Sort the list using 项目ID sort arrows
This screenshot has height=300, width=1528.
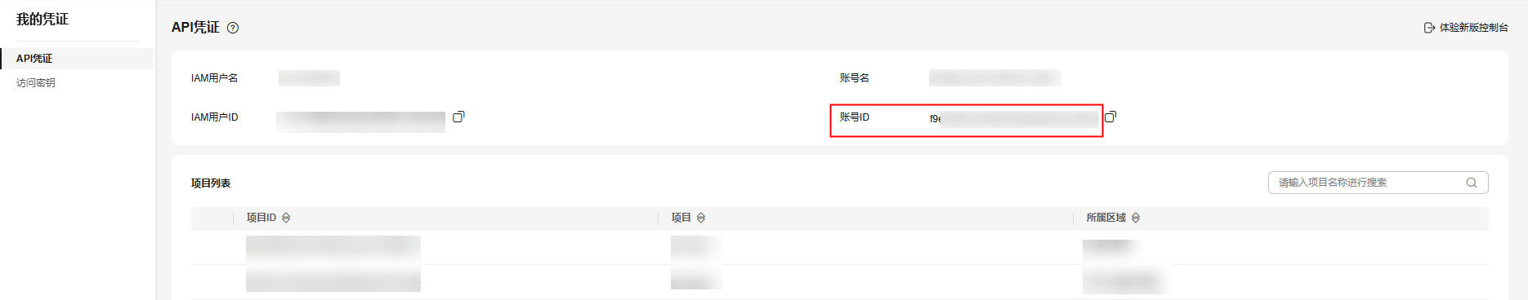point(286,218)
